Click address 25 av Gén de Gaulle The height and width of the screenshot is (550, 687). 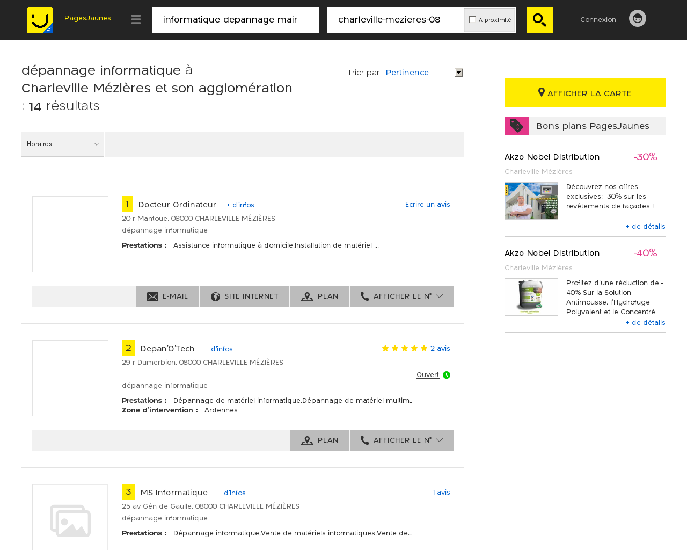click(x=210, y=506)
